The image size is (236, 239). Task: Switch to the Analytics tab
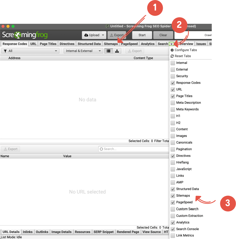(x=148, y=44)
